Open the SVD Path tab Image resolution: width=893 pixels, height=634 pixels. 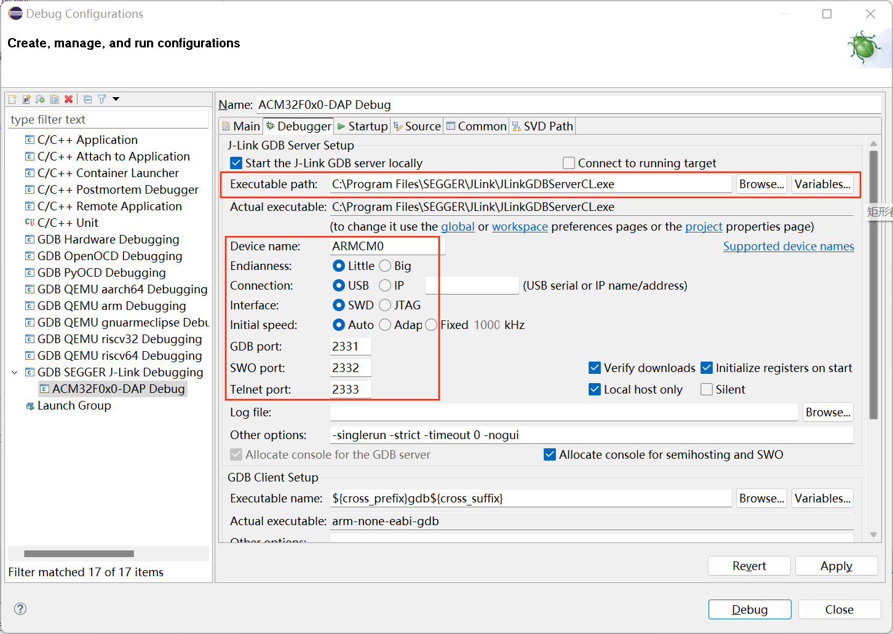(542, 126)
